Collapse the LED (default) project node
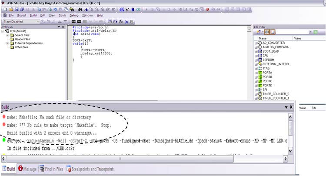Image resolution: width=326 pixels, height=176 pixels. (3, 31)
